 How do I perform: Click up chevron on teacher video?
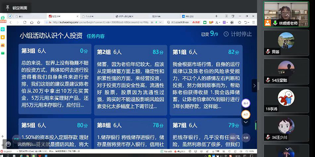[x=287, y=15]
